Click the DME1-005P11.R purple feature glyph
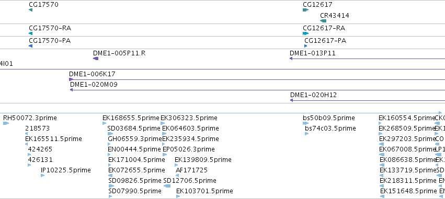445x199 pixels. tap(96, 58)
